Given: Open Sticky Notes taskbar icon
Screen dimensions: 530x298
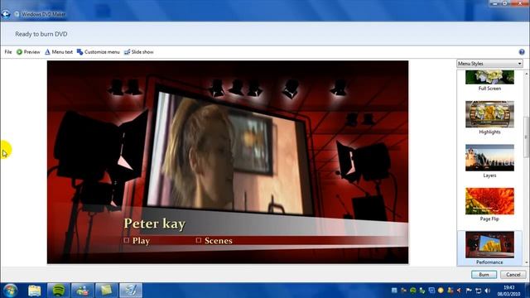Looking at the screenshot, I should [x=107, y=291].
